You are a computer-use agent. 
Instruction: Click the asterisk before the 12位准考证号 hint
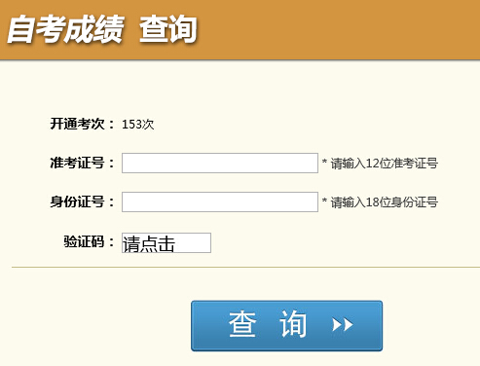point(324,162)
